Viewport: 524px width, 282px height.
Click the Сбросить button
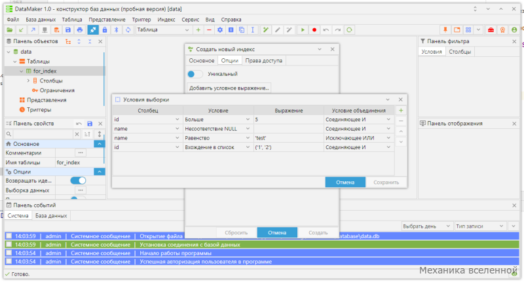[236, 233]
